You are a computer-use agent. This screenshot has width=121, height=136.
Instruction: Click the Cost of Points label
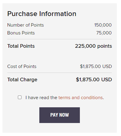pyautogui.click(x=22, y=66)
